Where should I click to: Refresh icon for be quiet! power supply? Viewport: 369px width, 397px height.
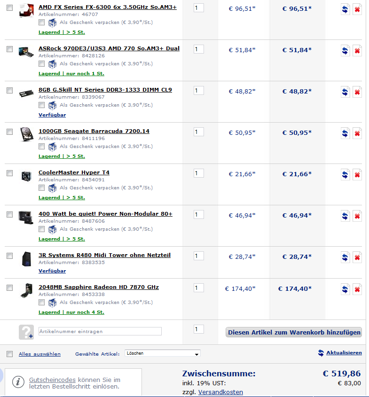pyautogui.click(x=345, y=216)
